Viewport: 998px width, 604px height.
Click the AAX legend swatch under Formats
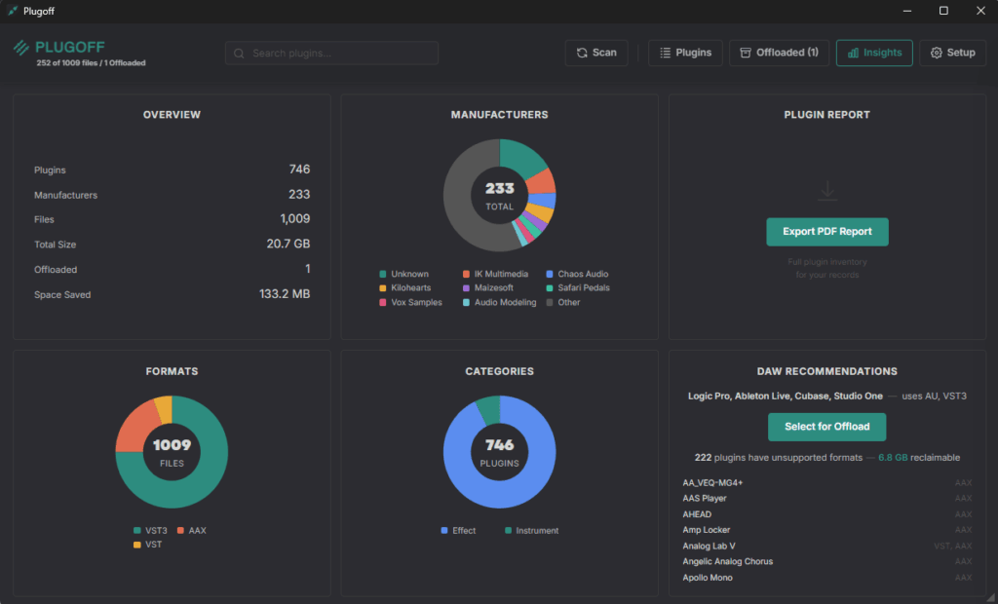(x=180, y=531)
